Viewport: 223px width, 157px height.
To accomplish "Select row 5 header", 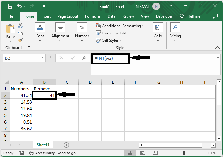I will pos(5,115).
